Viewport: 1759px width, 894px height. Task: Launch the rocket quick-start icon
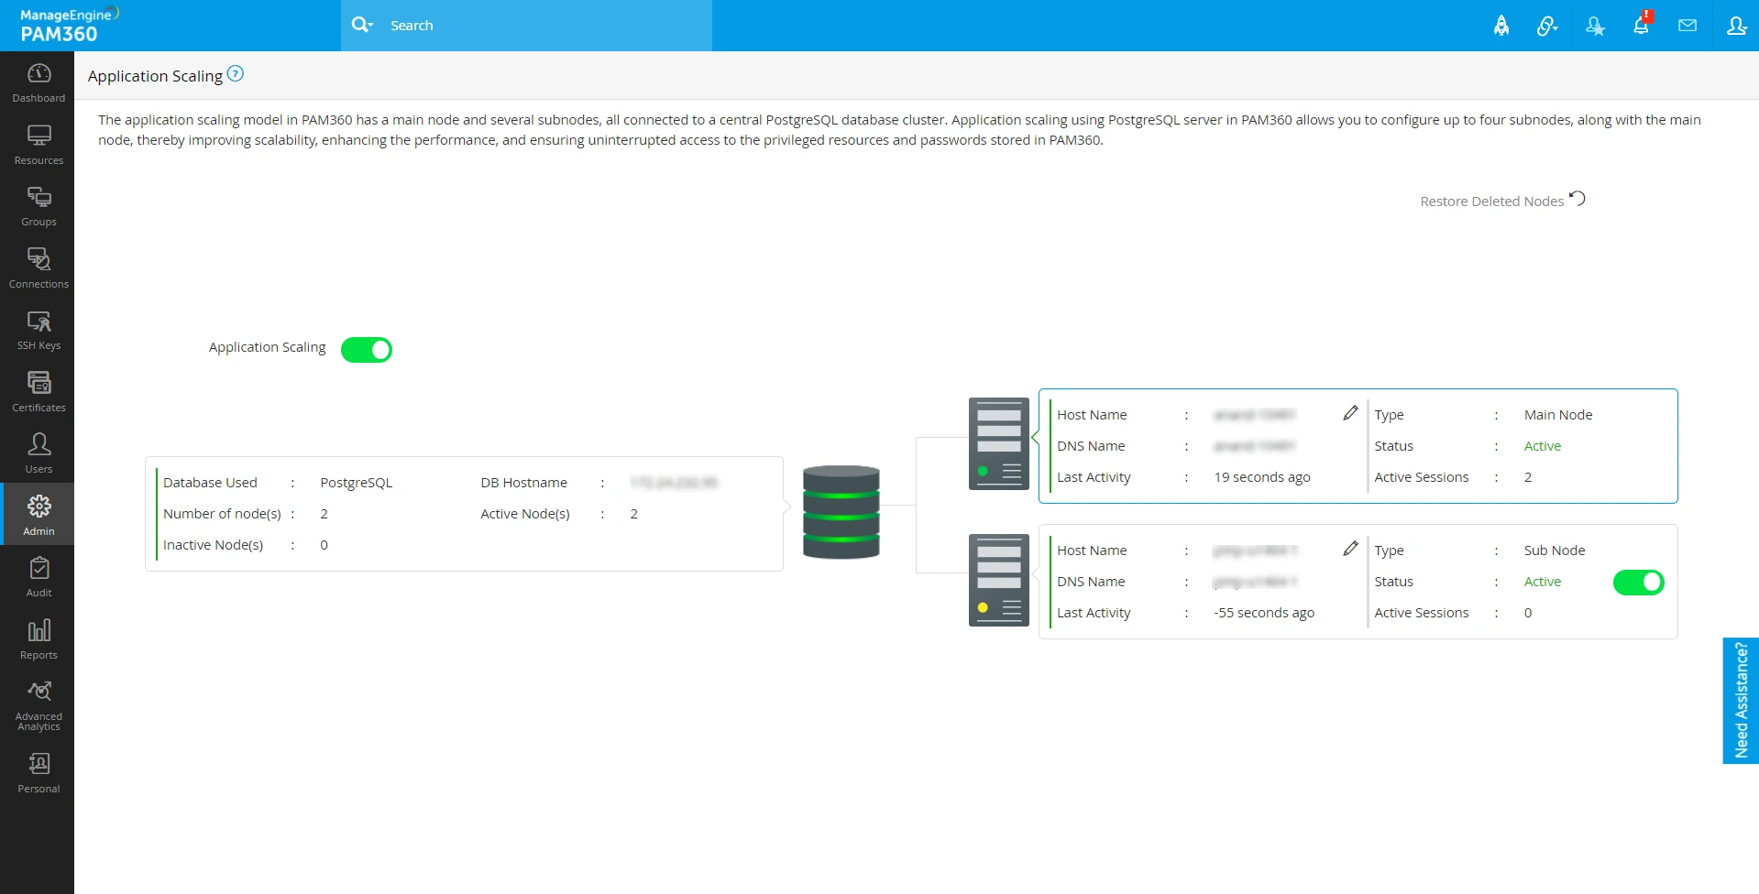coord(1501,25)
